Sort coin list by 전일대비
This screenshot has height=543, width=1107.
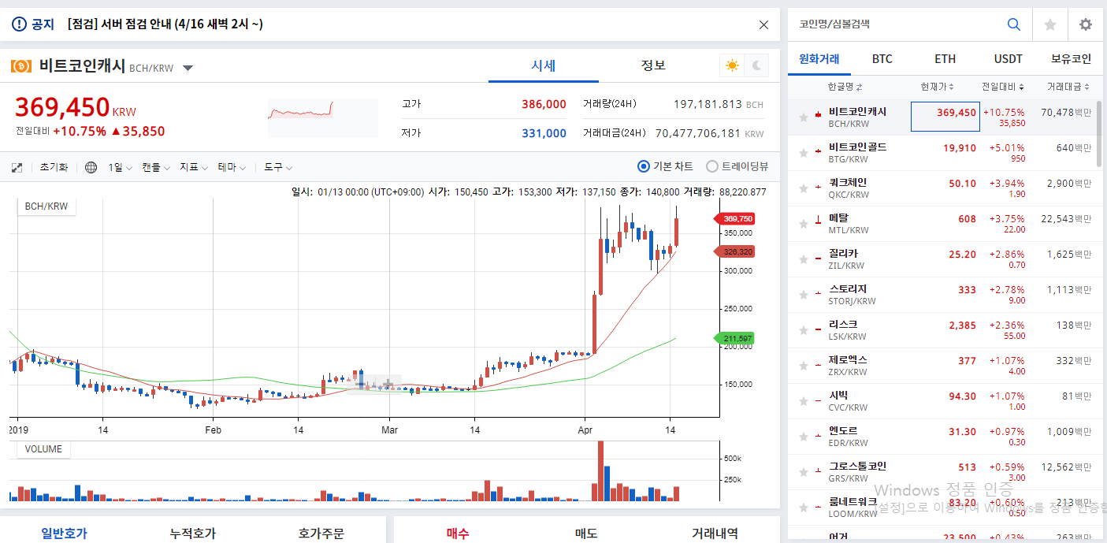(x=1003, y=87)
